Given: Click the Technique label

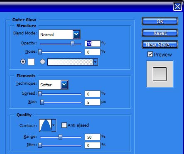Looking at the screenshot, I should click(26, 83).
